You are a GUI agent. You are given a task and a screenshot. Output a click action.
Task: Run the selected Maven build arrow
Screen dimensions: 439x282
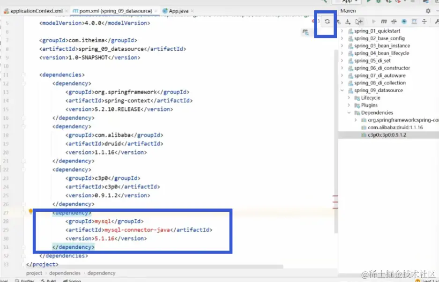pos(373,22)
